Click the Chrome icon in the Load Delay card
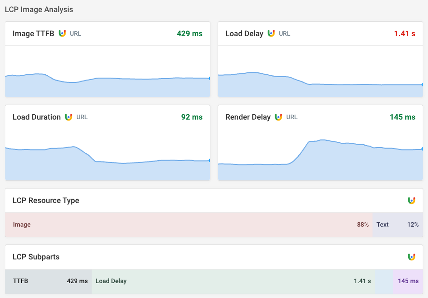 point(270,34)
